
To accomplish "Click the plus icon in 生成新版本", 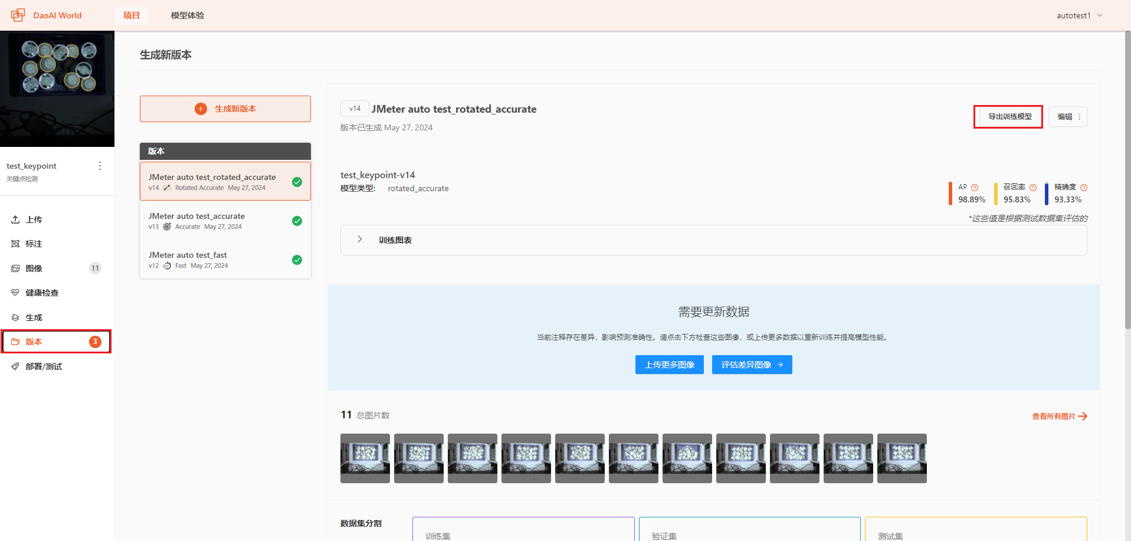I will click(x=201, y=109).
